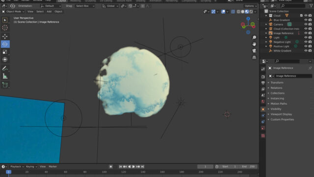This screenshot has height=177, width=314.
Task: Hide Blue Gradient with eye icon
Action: click(306, 20)
